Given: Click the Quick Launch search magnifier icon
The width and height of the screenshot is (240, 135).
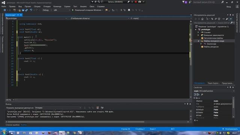Looking at the screenshot, I should pos(222,2).
